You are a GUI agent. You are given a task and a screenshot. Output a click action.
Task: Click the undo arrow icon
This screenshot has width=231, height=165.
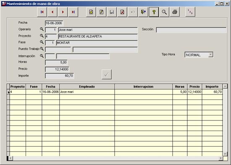pyautogui.click(x=133, y=12)
